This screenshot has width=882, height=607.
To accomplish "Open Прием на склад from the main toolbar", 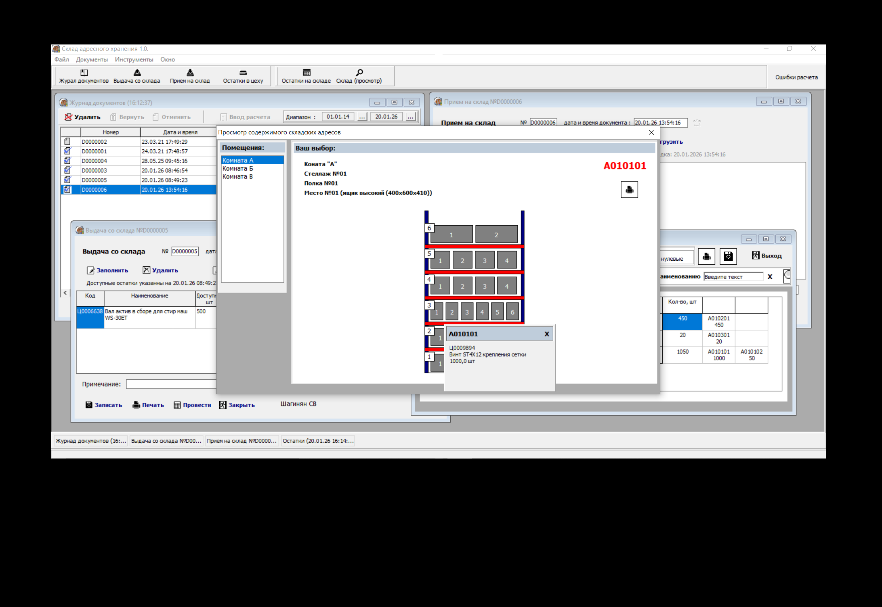I will click(190, 76).
